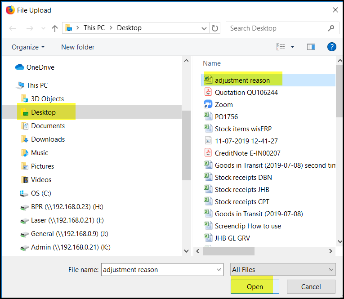Click the Name column header
Image resolution: width=344 pixels, height=299 pixels.
[212, 63]
